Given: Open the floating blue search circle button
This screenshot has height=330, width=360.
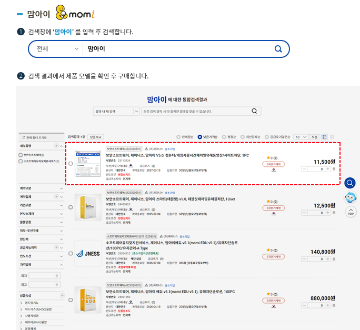Looking at the screenshot, I should (350, 183).
